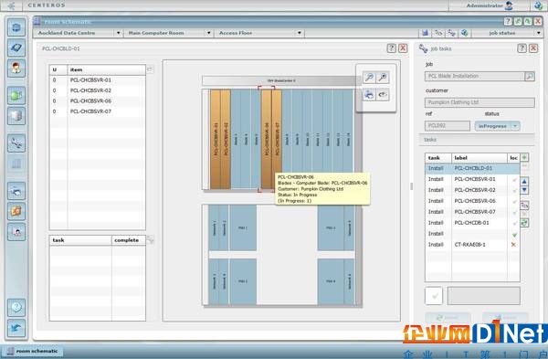
Task: Click the tools wrench sidebar icon
Action: 16,143
